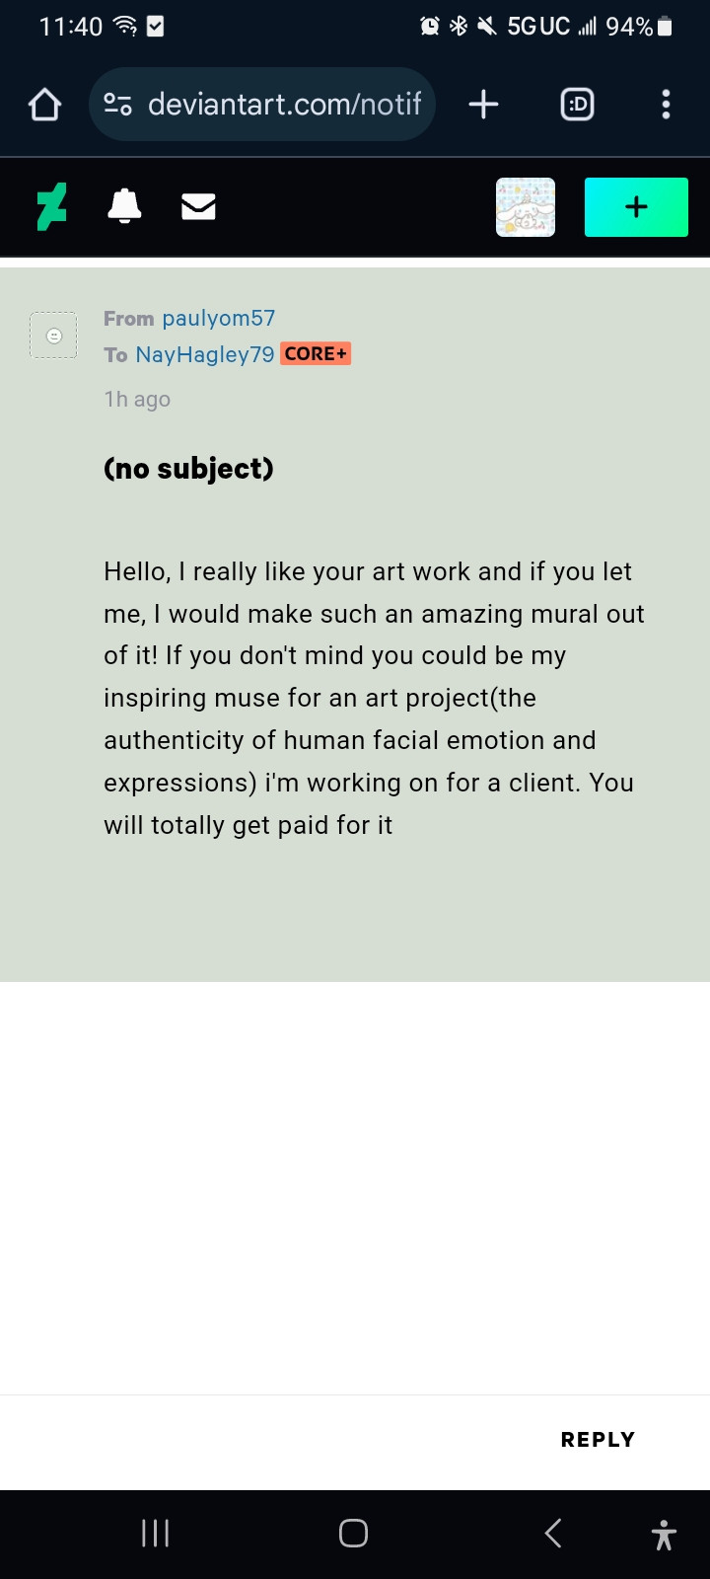Open the accessibility shortcut icon
710x1579 pixels.
(x=665, y=1535)
